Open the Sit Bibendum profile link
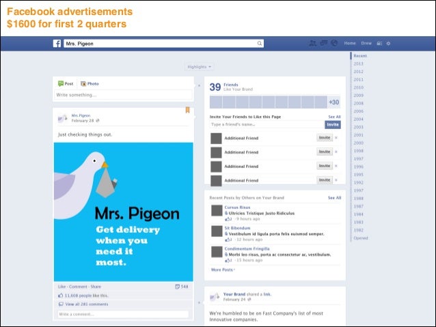Viewport: 436px width, 327px height. [x=237, y=228]
